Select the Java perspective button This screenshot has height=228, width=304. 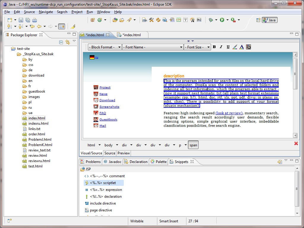270,20
